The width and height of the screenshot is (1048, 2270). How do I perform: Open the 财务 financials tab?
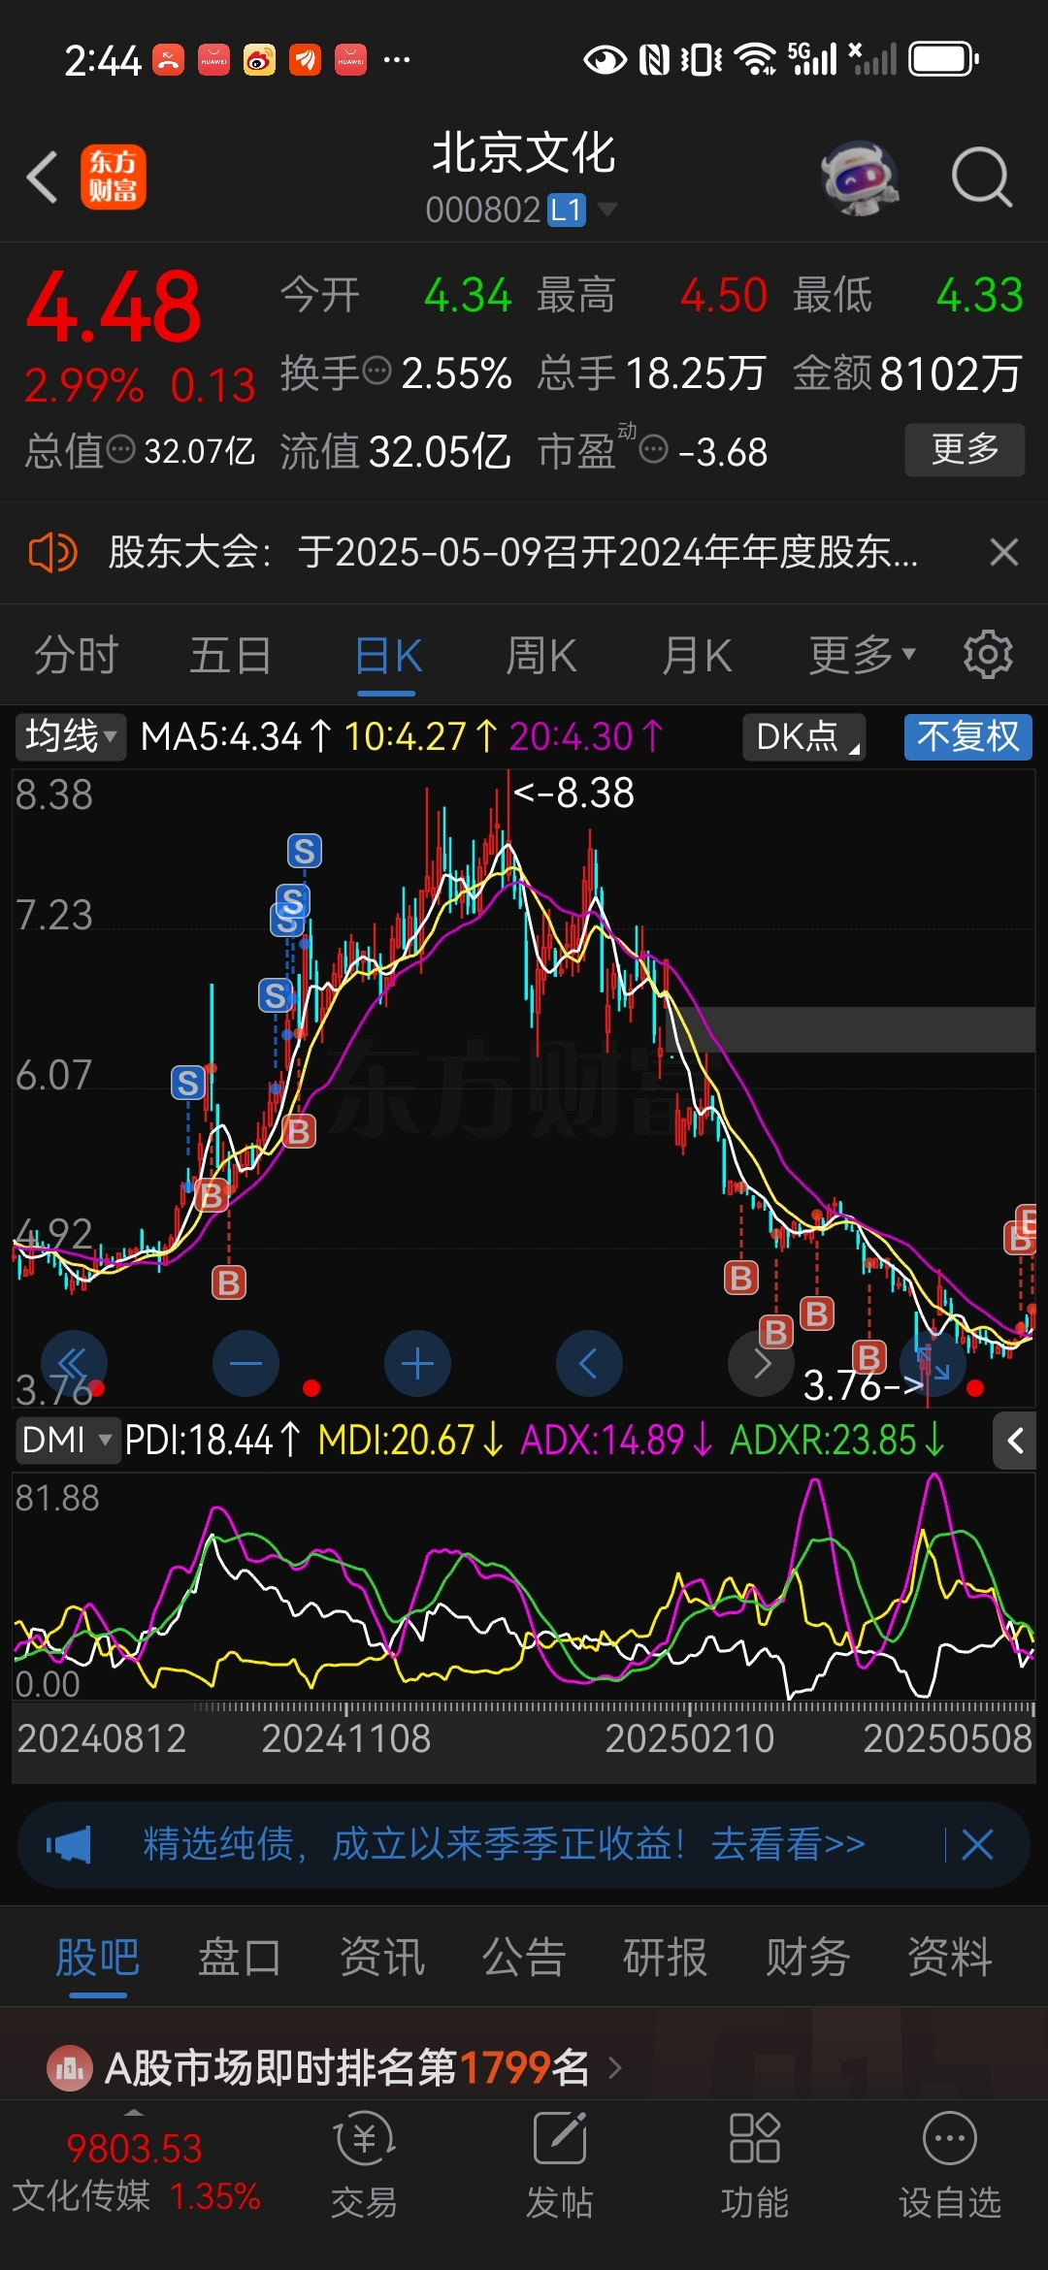point(807,1957)
